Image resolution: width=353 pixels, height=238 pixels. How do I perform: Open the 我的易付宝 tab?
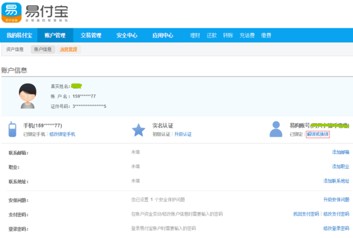coord(19,35)
